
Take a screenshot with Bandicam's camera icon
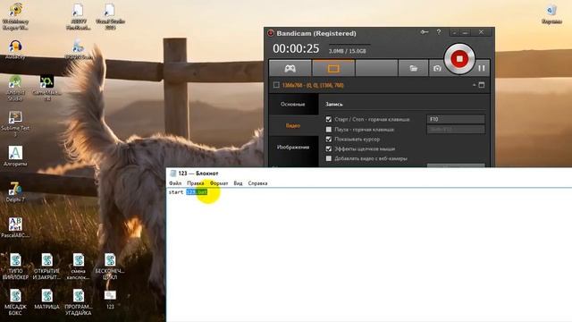tap(437, 68)
